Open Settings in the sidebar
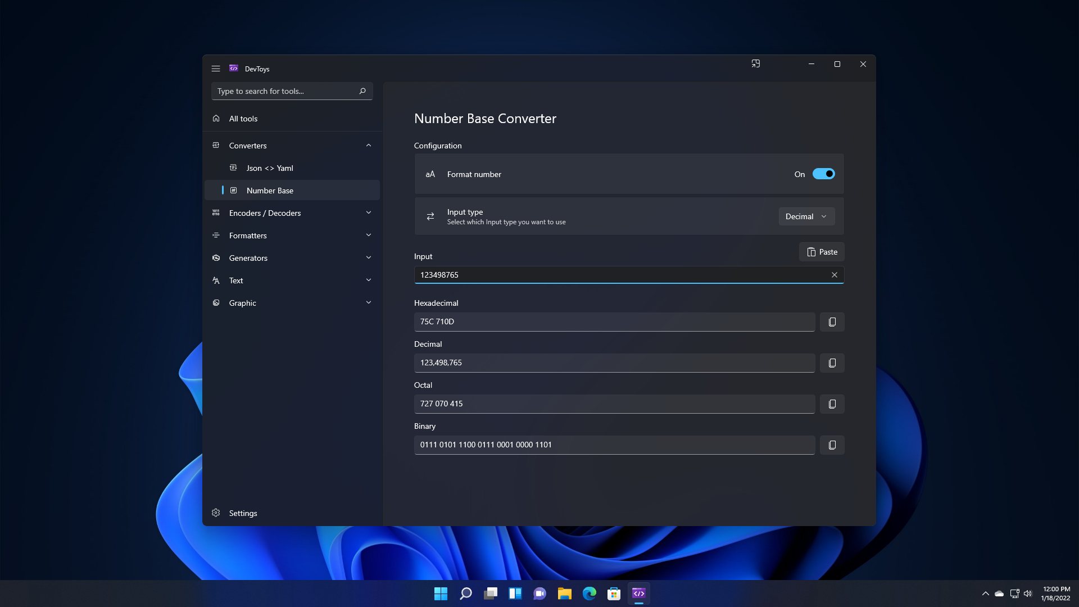Screen dimensions: 1079x607 click(x=243, y=513)
